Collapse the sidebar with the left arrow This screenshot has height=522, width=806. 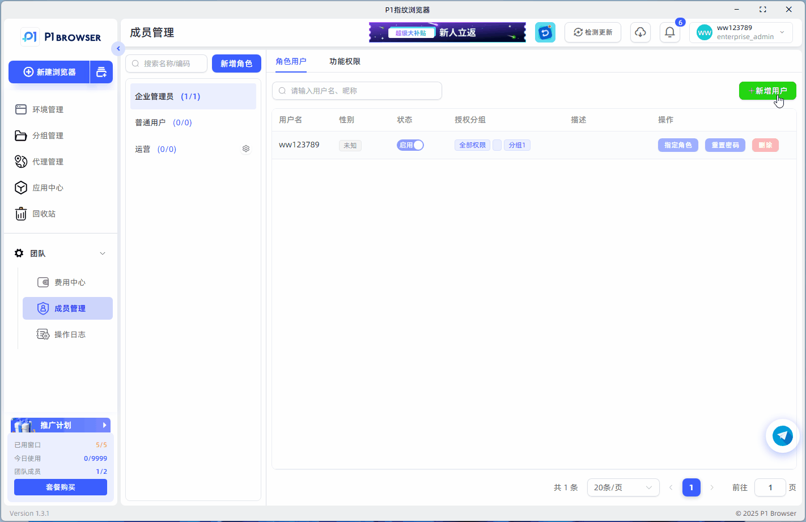pos(118,49)
